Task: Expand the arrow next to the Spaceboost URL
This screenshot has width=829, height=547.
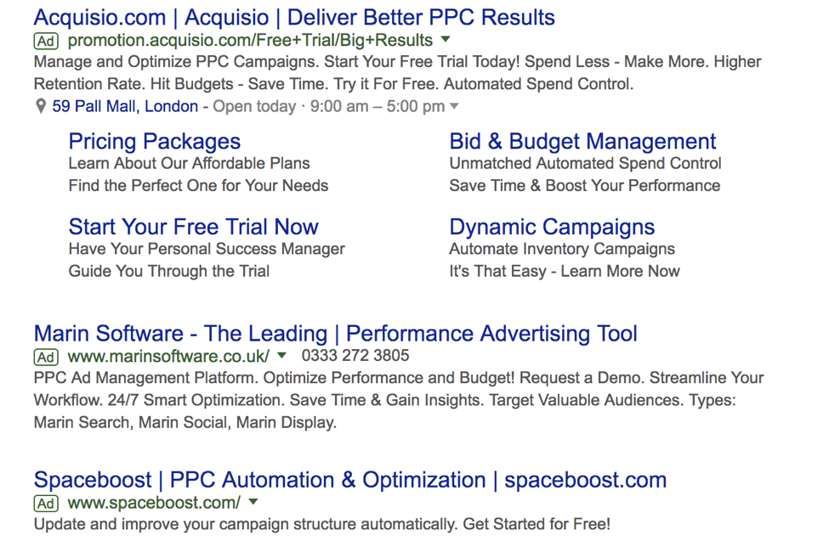Action: coord(253,502)
